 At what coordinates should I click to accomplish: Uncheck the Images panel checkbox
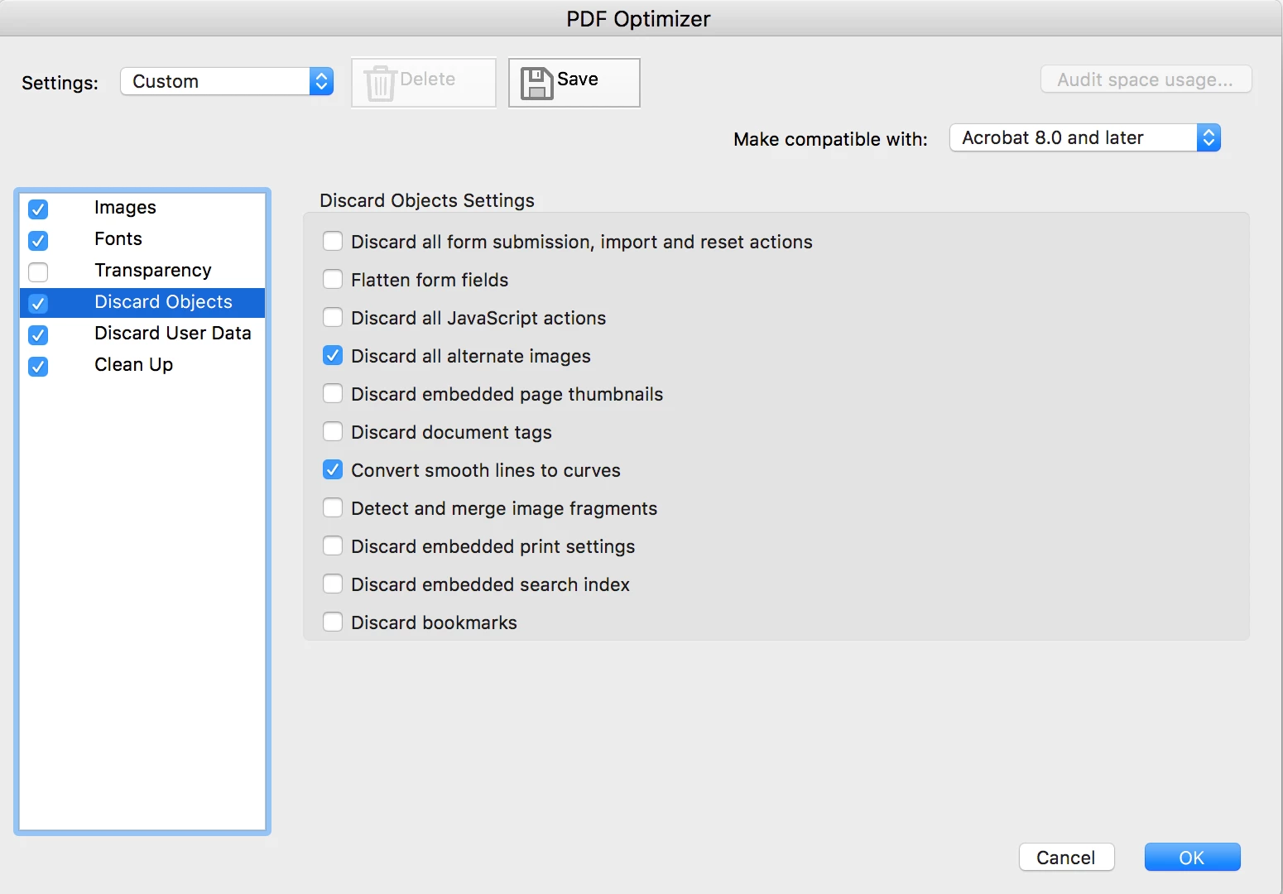pos(38,209)
